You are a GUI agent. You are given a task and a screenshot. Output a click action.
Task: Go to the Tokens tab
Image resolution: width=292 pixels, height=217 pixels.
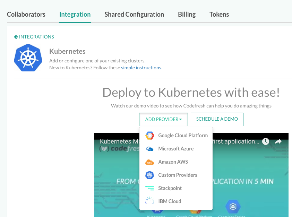219,15
